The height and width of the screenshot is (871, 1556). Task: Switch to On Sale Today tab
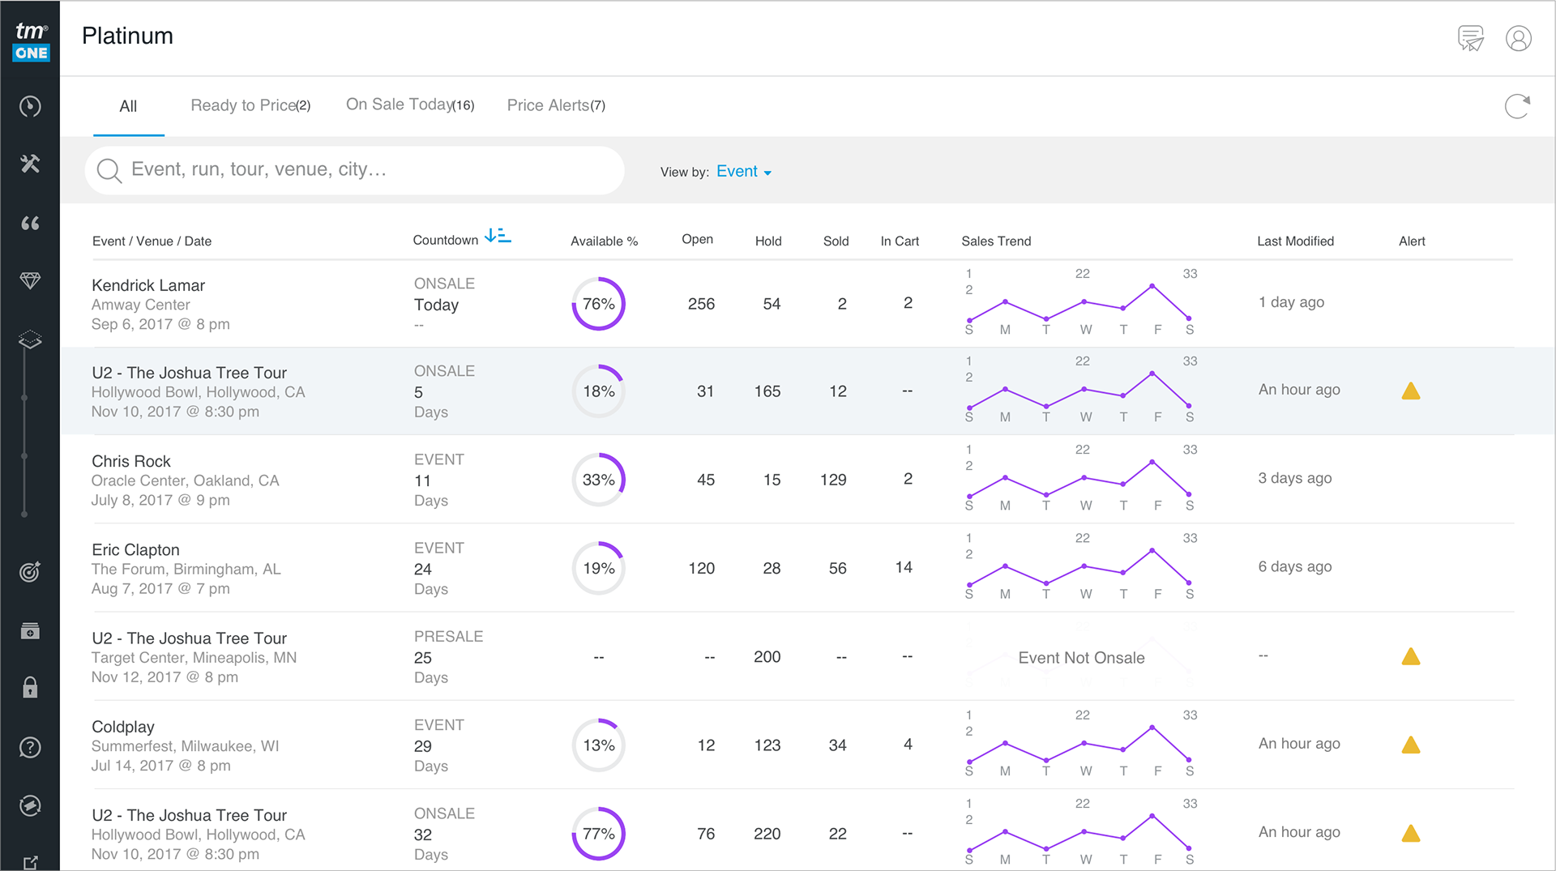410,105
